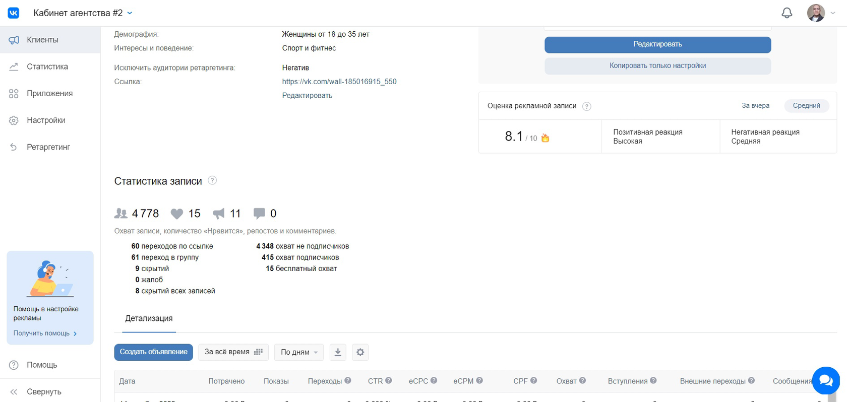Click help icon beside Переходы column
847x402 pixels.
[348, 381]
